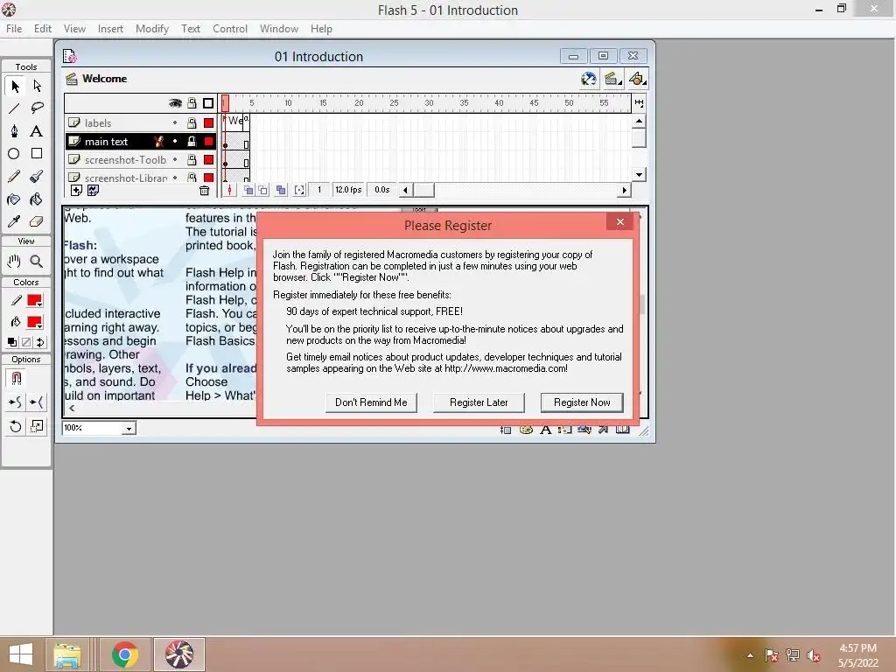Toggle lock on the screenshot-Toolb layer
Viewport: 896px width, 672px height.
coord(192,160)
